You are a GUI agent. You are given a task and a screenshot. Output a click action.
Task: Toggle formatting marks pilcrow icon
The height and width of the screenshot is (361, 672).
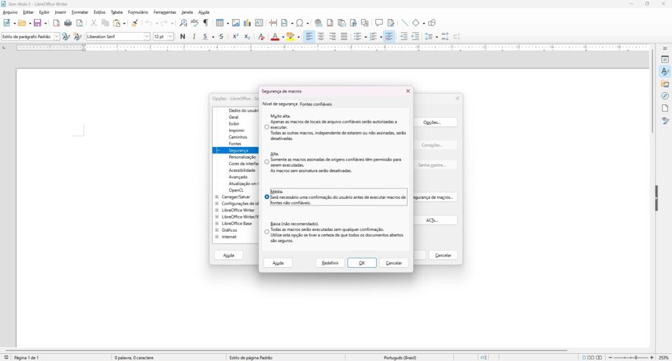coord(205,23)
